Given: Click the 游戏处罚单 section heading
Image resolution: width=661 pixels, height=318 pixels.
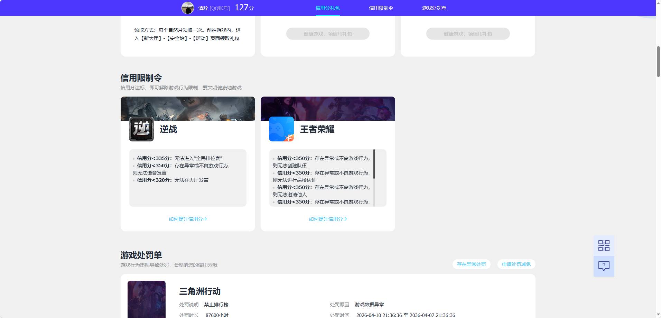Looking at the screenshot, I should 141,255.
